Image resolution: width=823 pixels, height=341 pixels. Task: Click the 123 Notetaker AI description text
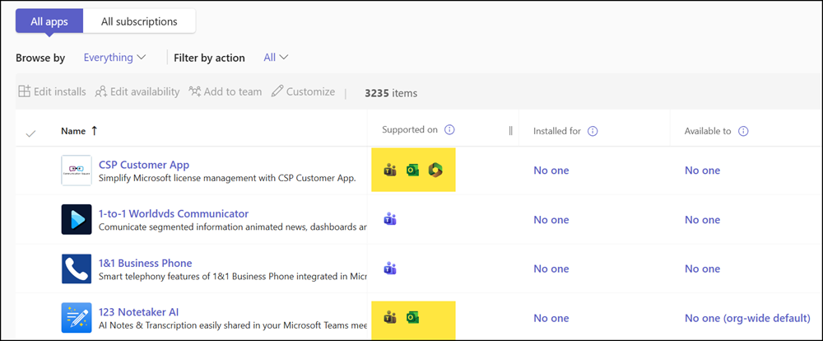(233, 325)
